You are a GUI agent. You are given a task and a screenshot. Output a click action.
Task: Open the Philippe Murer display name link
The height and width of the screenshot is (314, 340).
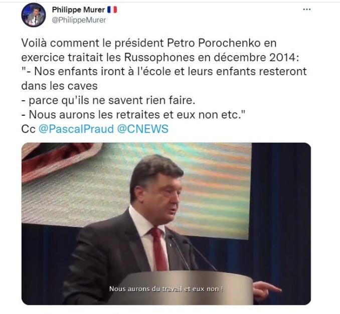coord(78,10)
